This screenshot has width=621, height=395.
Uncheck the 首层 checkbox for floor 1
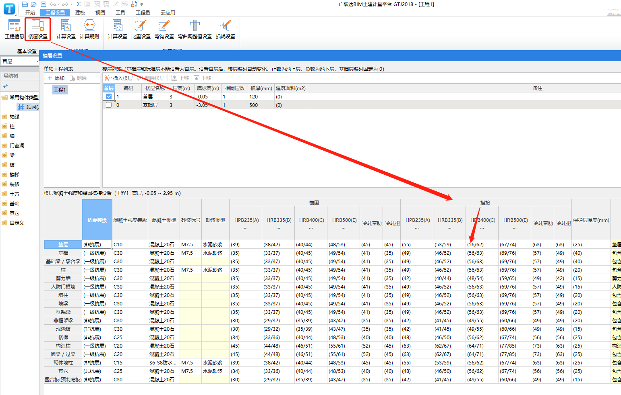tap(109, 96)
